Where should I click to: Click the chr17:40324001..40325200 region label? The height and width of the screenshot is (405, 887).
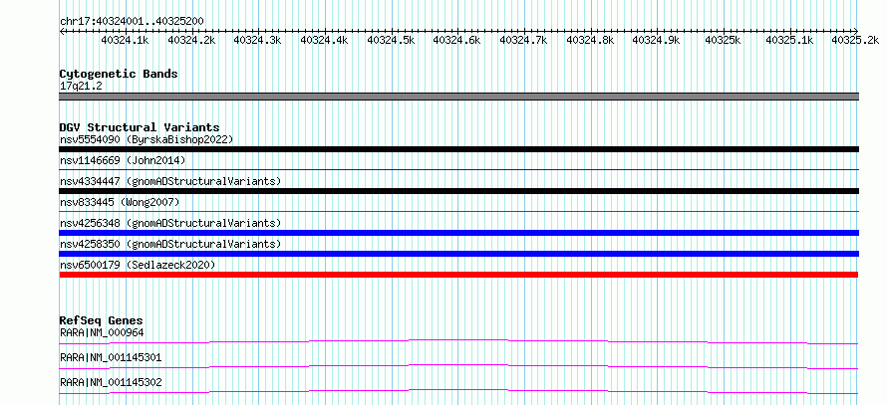tap(132, 21)
